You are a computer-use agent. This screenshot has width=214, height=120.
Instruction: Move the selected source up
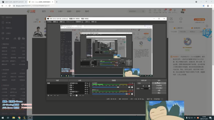[80, 95]
